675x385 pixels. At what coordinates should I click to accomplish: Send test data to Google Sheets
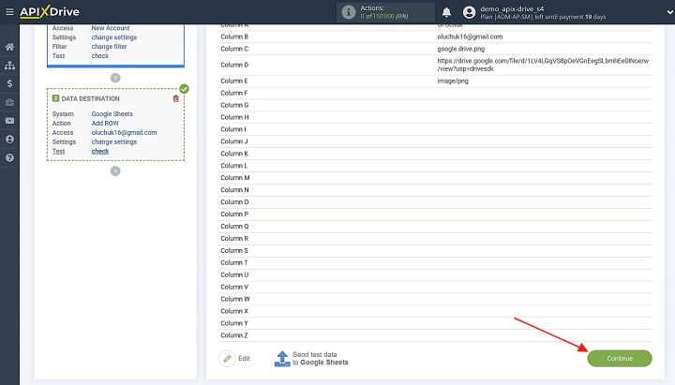311,359
